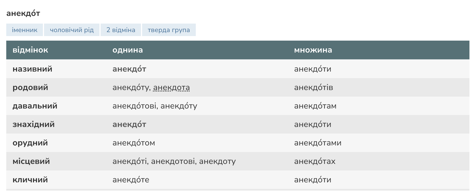Open the "2 відміна" tag
The image size is (474, 196).
[x=121, y=30]
